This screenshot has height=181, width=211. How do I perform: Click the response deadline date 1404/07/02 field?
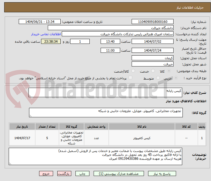tap(153, 41)
